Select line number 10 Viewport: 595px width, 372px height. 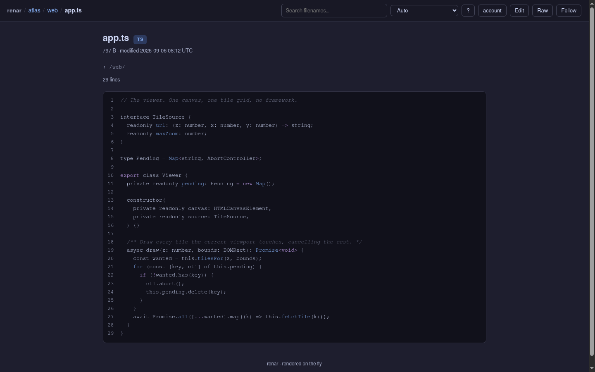(x=110, y=175)
